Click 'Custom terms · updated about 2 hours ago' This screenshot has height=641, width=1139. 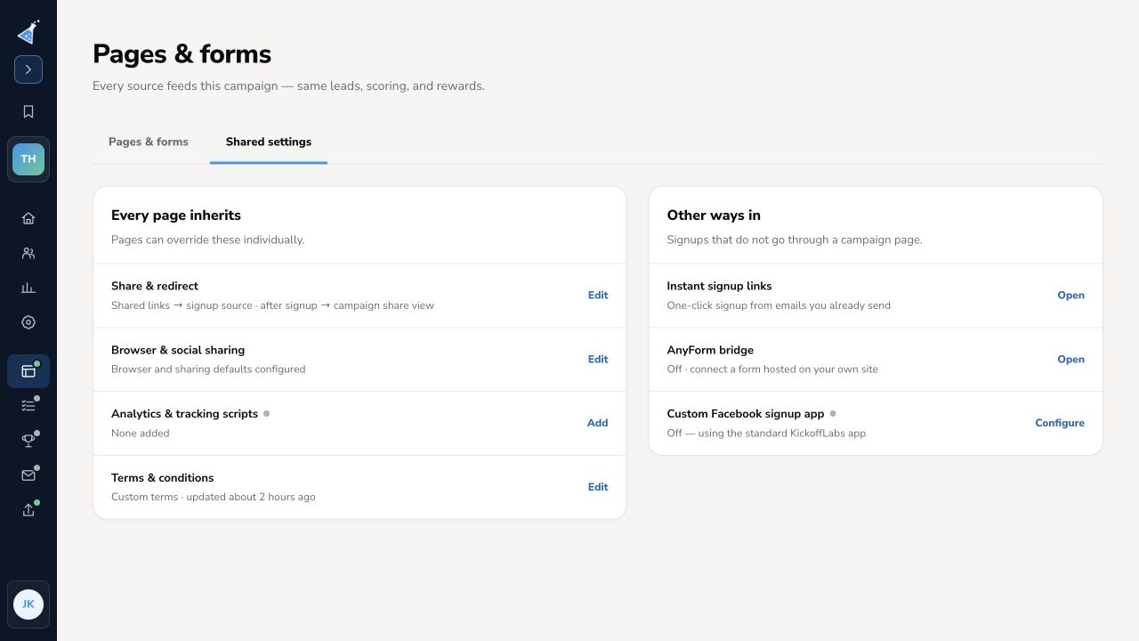tap(214, 497)
